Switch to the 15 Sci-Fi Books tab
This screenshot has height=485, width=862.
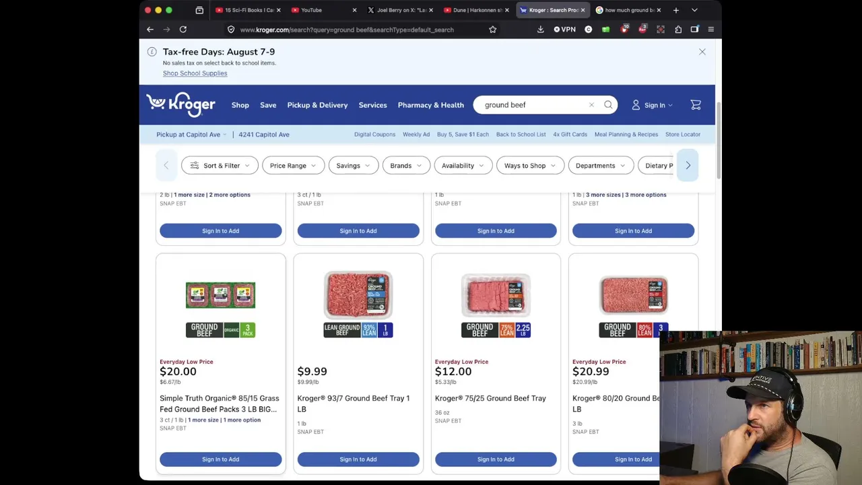click(x=248, y=10)
